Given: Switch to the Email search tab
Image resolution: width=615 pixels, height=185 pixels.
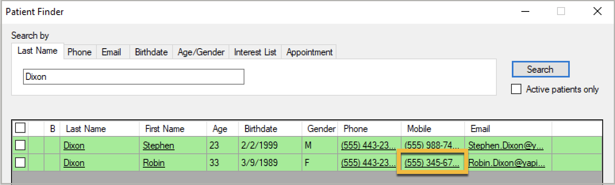Looking at the screenshot, I should 111,52.
